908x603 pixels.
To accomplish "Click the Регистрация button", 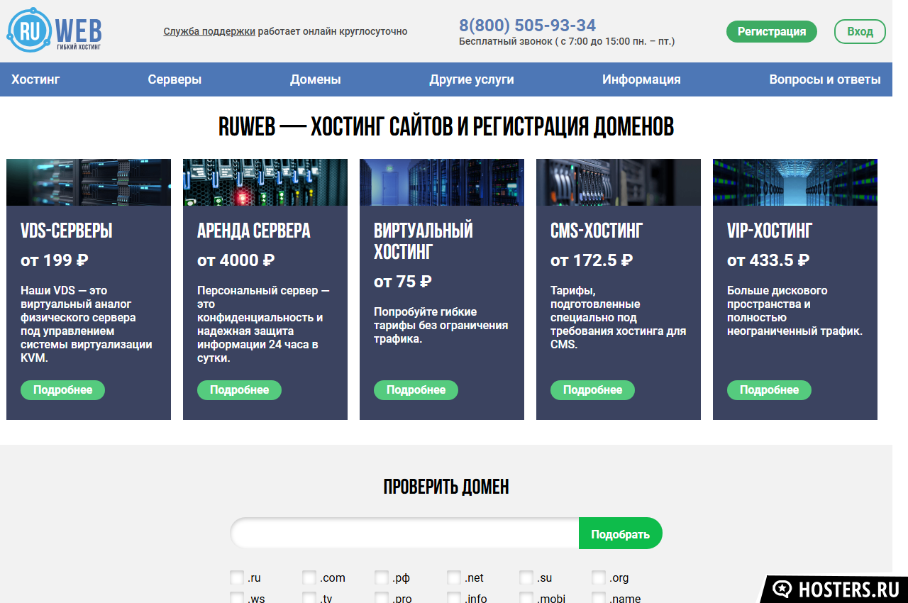I will click(x=772, y=31).
